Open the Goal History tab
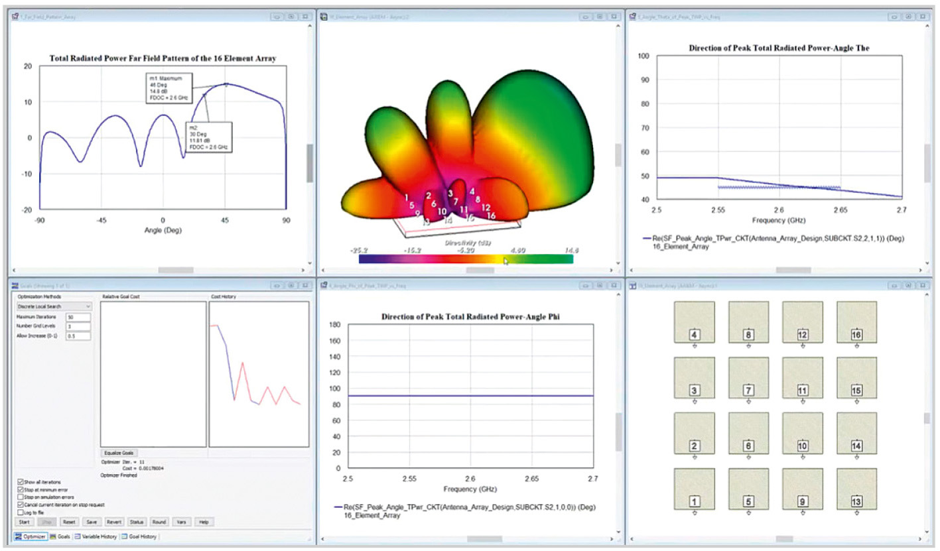This screenshot has width=940, height=551. click(x=139, y=536)
